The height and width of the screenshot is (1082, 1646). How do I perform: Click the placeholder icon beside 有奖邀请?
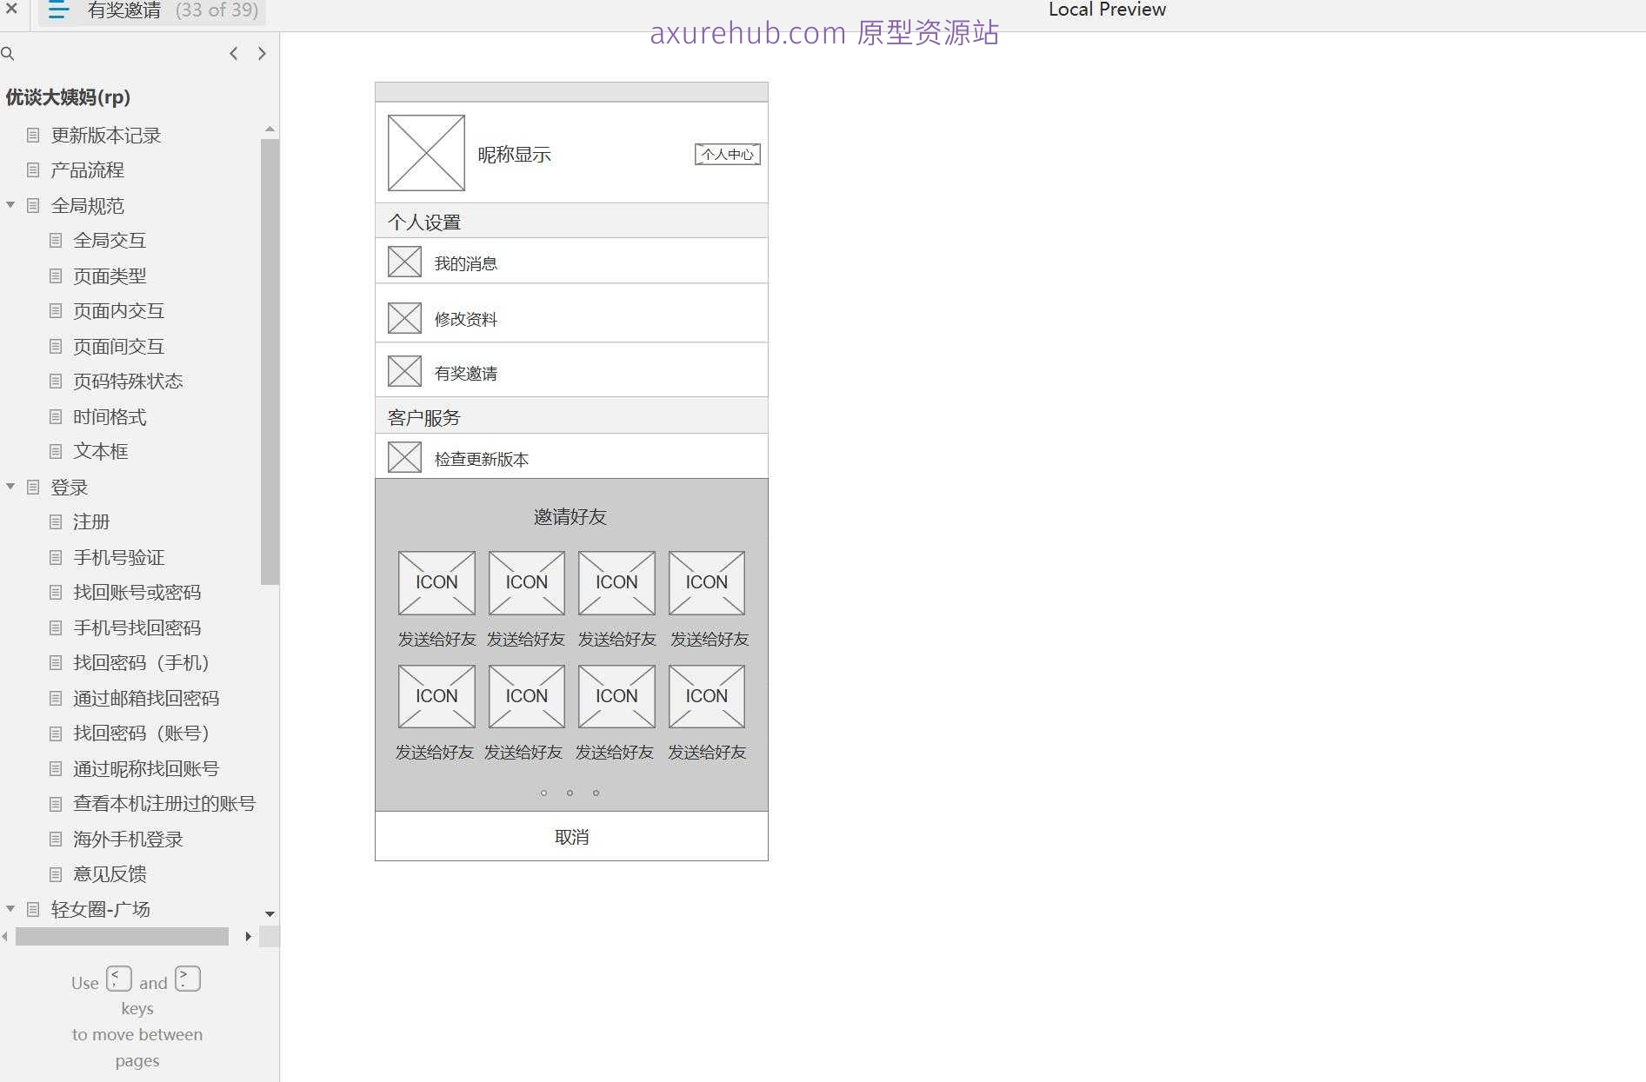point(404,372)
